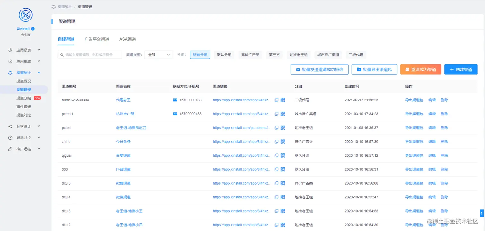Click mail icon in 杭州推广部 row

point(175,114)
